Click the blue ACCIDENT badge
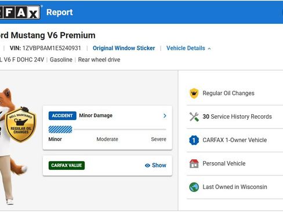The height and width of the screenshot is (212, 283). [x=62, y=116]
